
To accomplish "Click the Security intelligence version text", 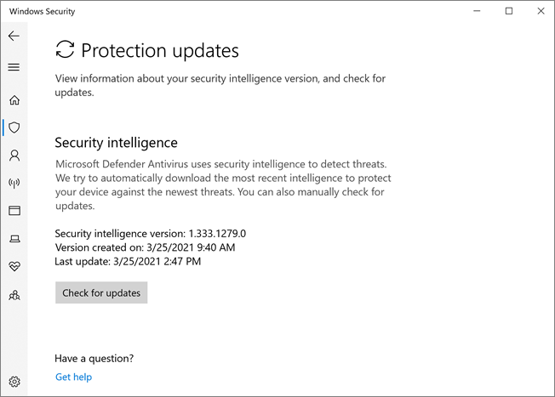I will [156, 233].
